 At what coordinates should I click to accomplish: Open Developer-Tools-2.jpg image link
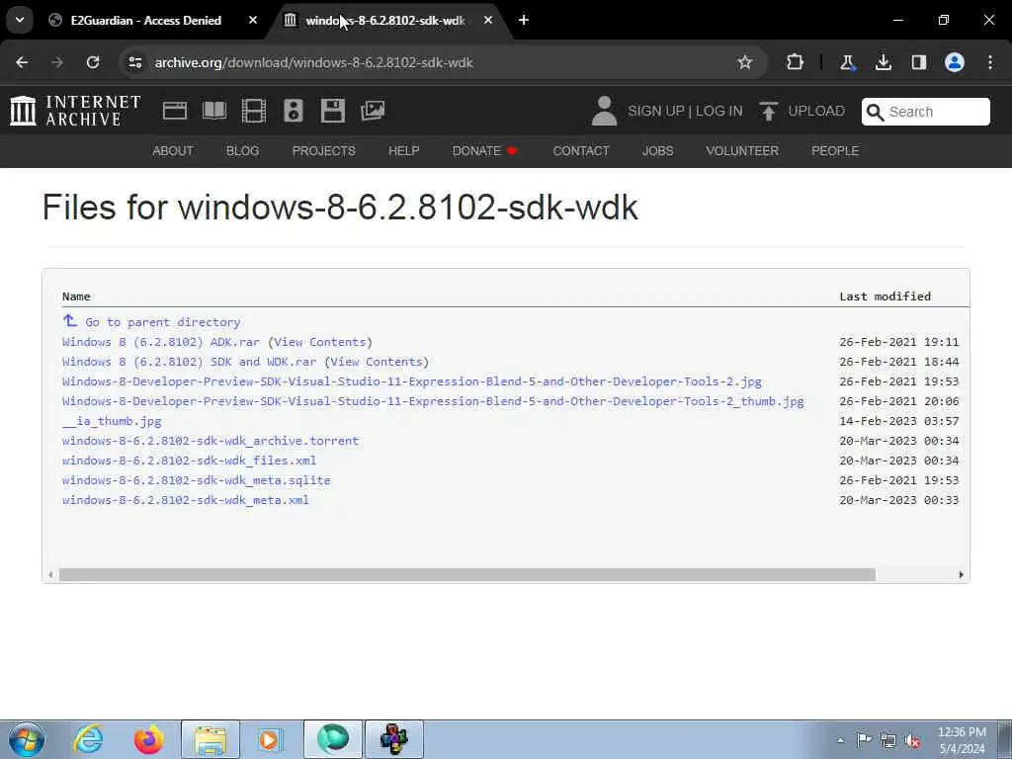click(412, 381)
